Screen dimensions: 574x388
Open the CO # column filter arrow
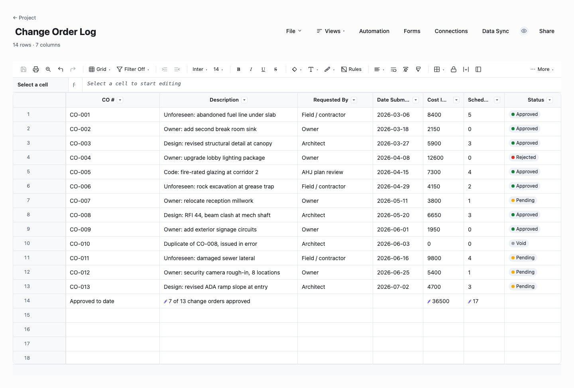click(x=120, y=100)
